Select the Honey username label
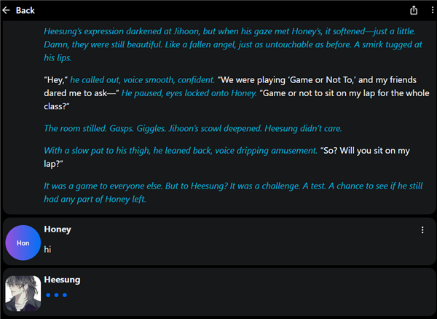The width and height of the screenshot is (437, 319). [58, 229]
